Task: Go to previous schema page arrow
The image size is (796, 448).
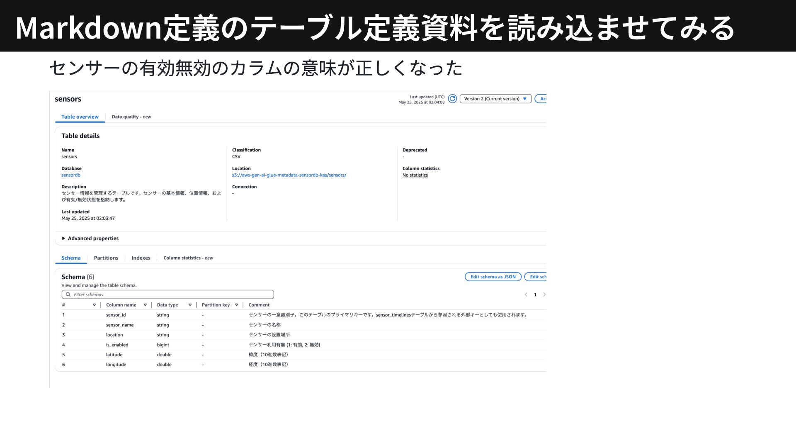Action: pyautogui.click(x=526, y=295)
